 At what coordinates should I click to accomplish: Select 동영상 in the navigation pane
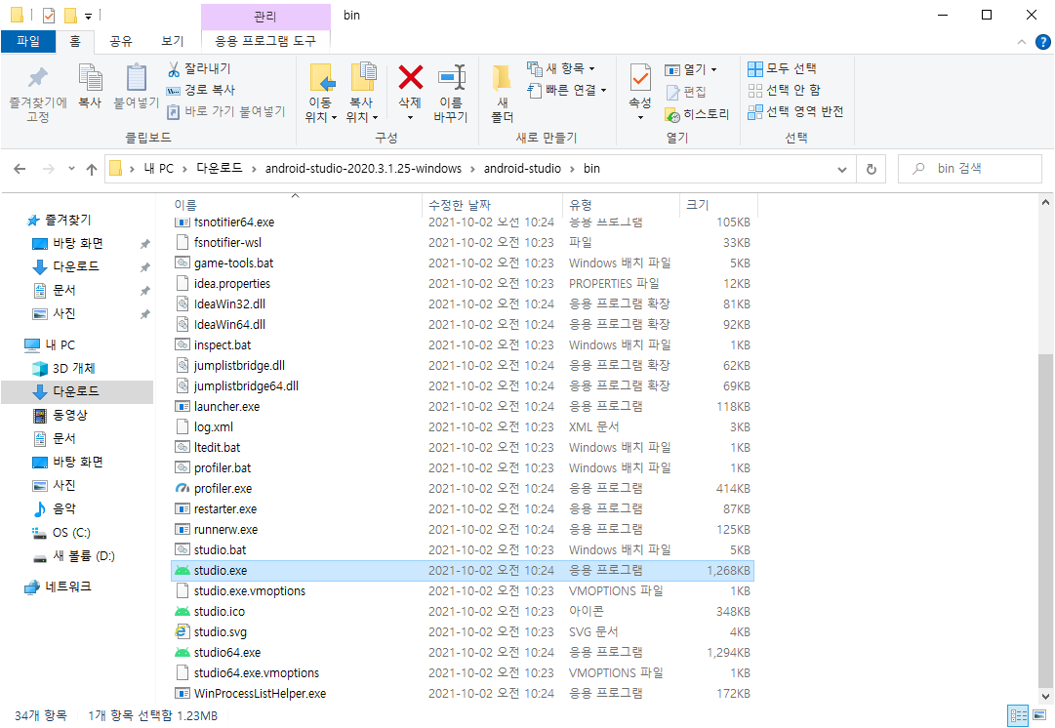coord(70,415)
